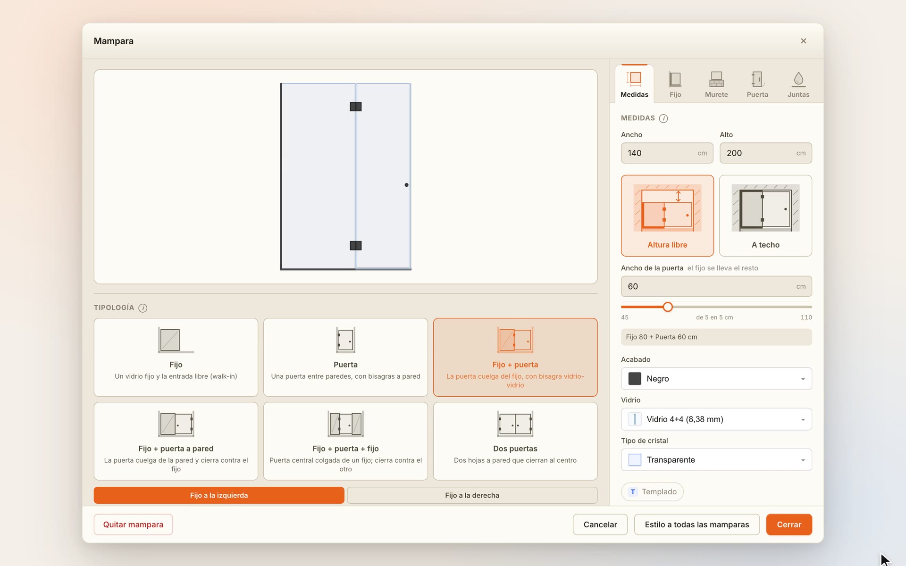Select the Dos puertas typology card
Image resolution: width=906 pixels, height=566 pixels.
click(x=515, y=441)
